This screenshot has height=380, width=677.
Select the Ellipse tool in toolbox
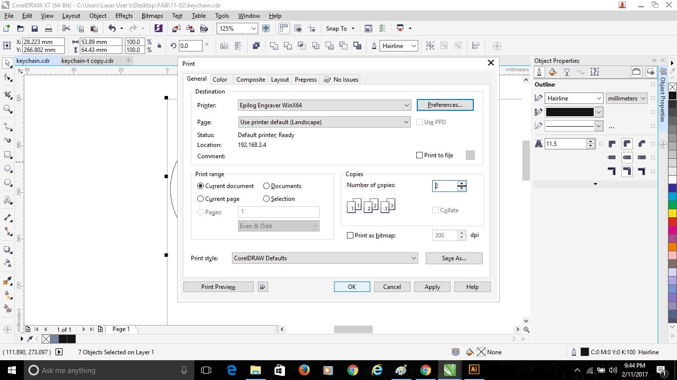click(x=7, y=169)
